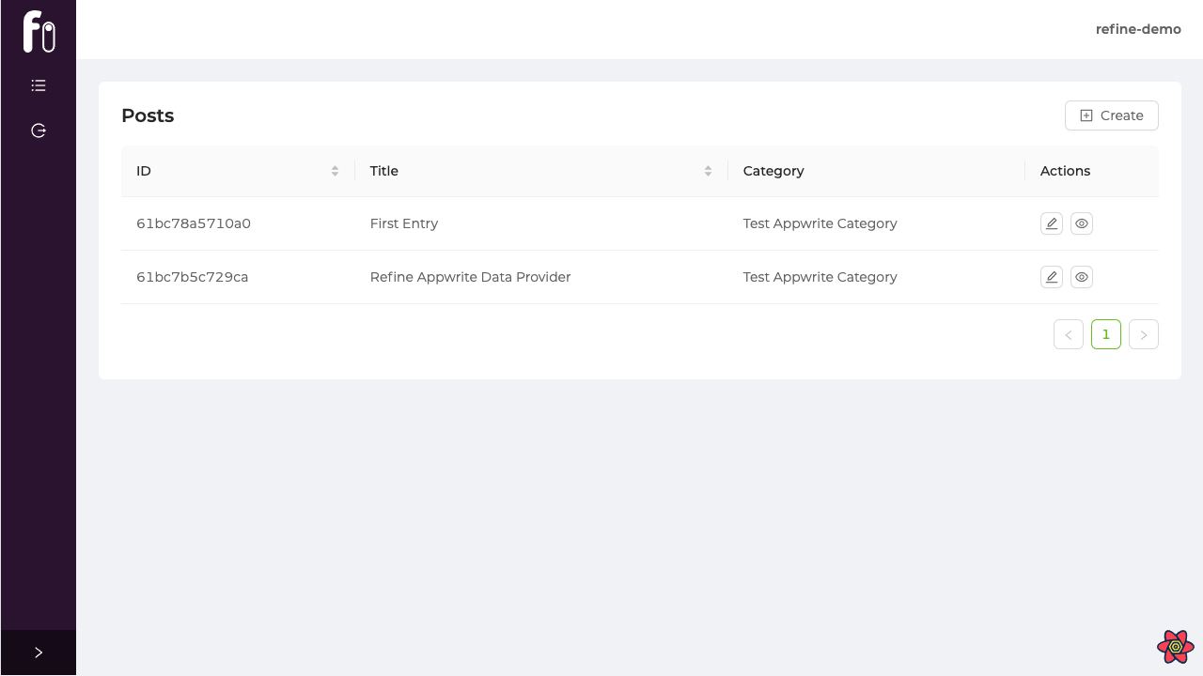Click the Category column header

tap(773, 171)
